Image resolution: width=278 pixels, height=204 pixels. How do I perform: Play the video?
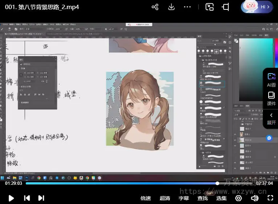(11, 198)
